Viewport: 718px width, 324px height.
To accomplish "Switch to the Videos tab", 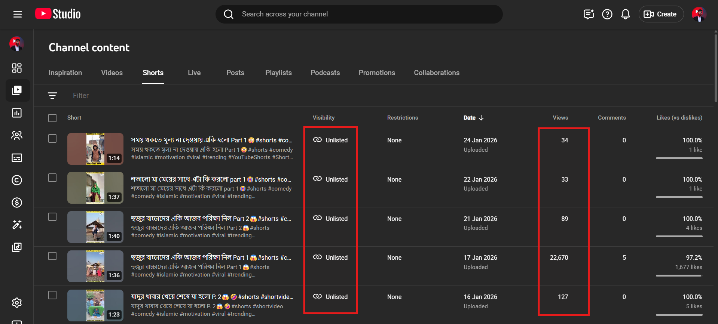I will [x=111, y=73].
